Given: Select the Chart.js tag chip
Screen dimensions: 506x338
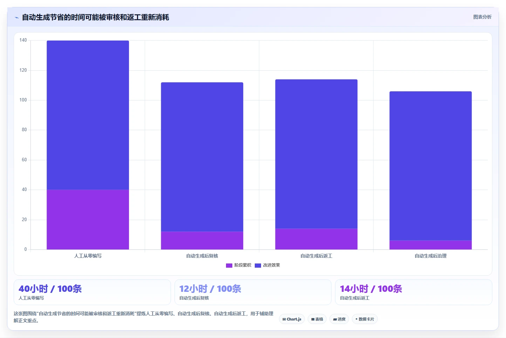Looking at the screenshot, I should point(292,319).
